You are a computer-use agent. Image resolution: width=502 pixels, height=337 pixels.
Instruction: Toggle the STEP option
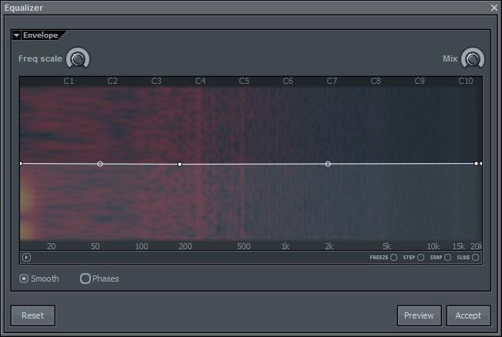tap(420, 257)
